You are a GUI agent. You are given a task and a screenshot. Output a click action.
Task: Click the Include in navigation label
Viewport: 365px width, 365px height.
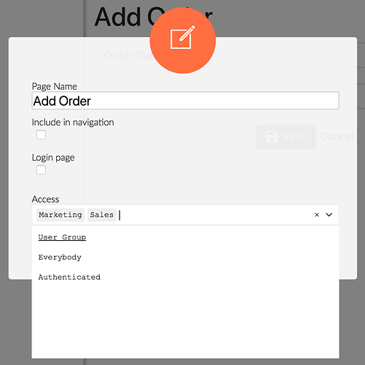coord(73,123)
